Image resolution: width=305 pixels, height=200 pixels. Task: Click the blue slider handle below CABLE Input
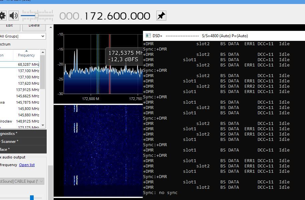(32, 198)
